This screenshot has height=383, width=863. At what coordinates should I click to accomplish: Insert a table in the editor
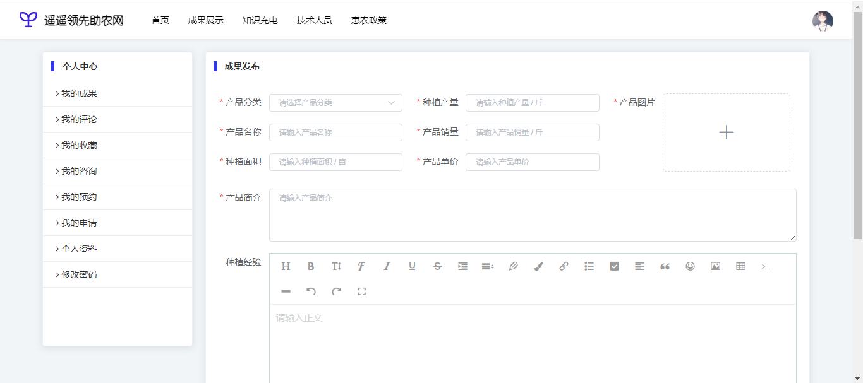(x=740, y=266)
